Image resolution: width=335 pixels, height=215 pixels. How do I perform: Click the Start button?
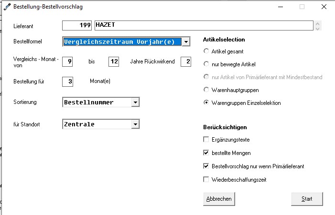pos(307,199)
